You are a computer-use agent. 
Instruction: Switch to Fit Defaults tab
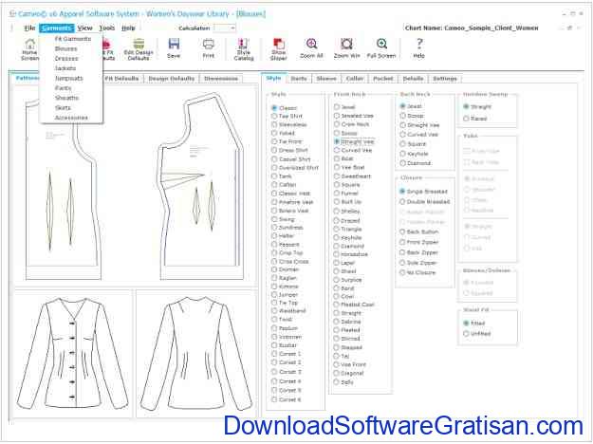(121, 79)
